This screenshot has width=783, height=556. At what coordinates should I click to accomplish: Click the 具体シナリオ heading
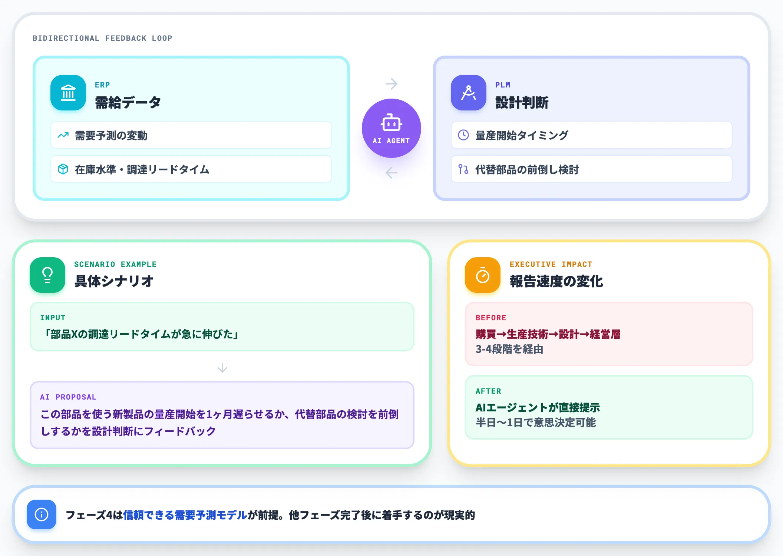pyautogui.click(x=114, y=281)
